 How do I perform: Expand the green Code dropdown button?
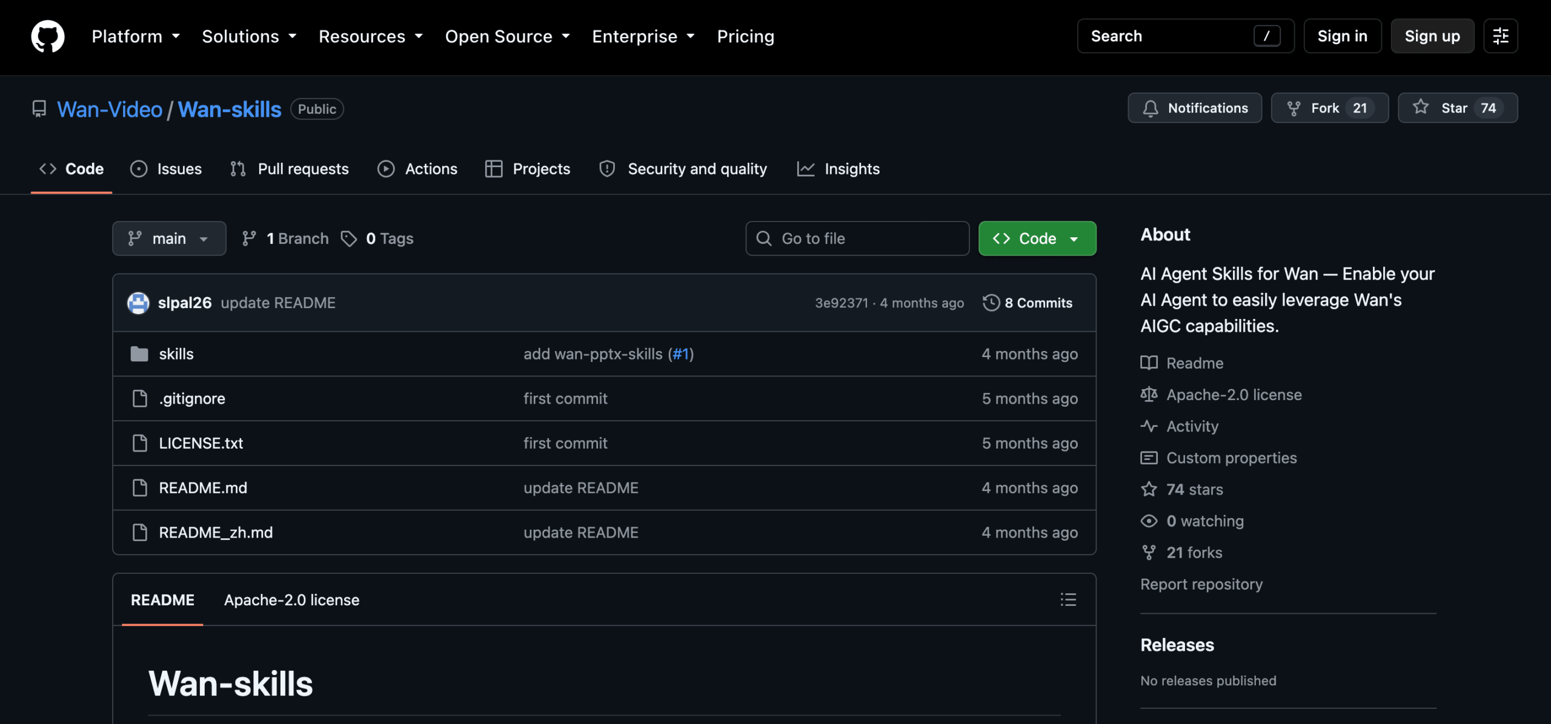(x=1037, y=239)
